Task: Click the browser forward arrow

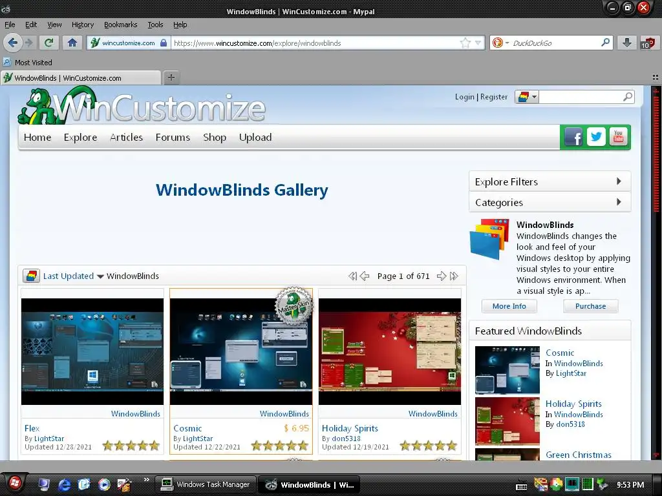Action: click(x=28, y=43)
